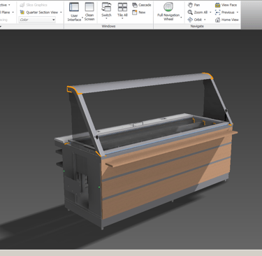Select Quarter Section View
The image size is (262, 256).
pos(39,13)
